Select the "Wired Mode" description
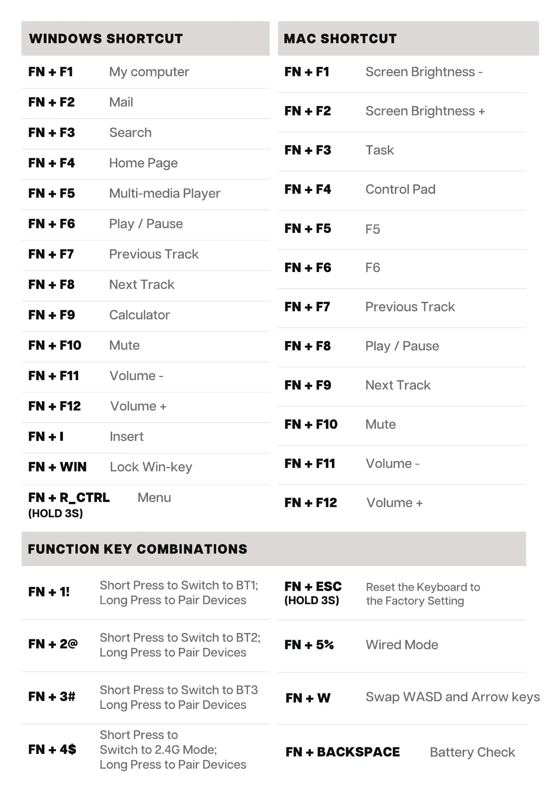The width and height of the screenshot is (559, 797). click(x=402, y=645)
